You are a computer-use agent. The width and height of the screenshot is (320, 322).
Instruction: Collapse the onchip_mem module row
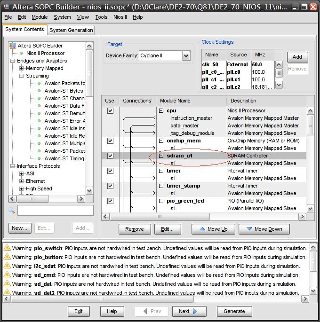pos(161,141)
